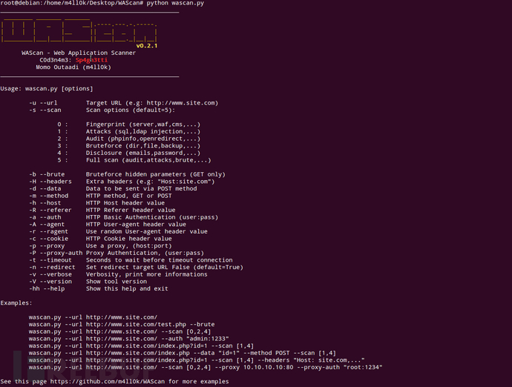
Task: Select the Full scan option 5
Action: point(134,160)
